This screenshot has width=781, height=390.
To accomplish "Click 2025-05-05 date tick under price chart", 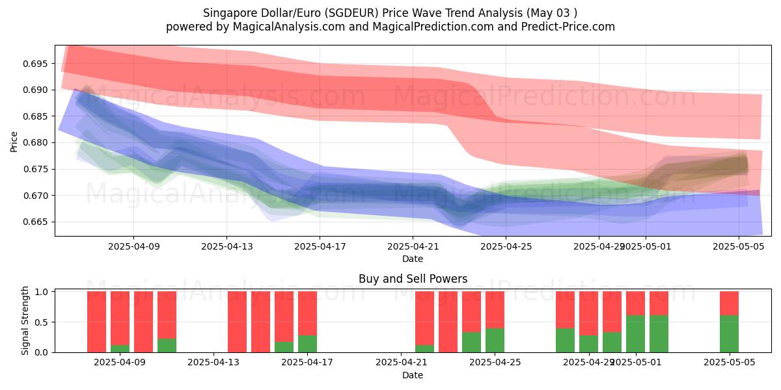I will coord(739,246).
